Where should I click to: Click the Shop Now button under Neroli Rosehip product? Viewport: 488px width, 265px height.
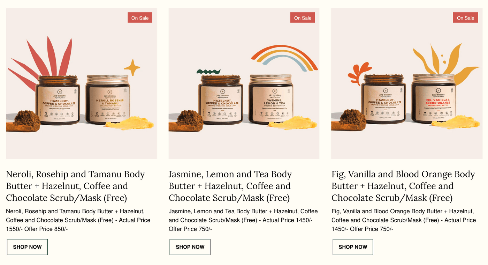pyautogui.click(x=27, y=247)
